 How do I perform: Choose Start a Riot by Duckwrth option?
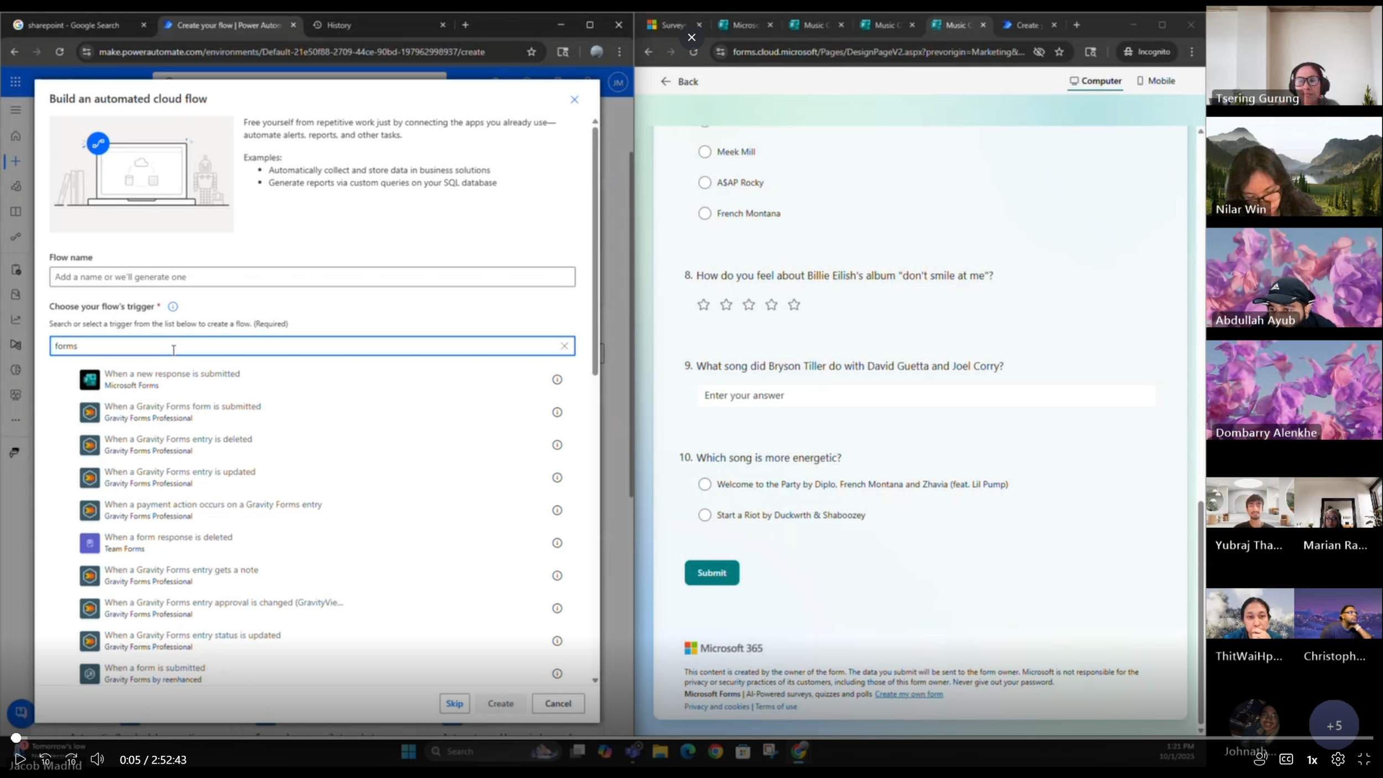coord(704,515)
